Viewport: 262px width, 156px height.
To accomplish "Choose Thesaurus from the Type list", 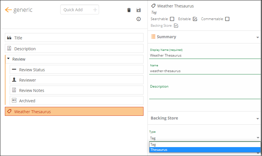I will [x=205, y=150].
